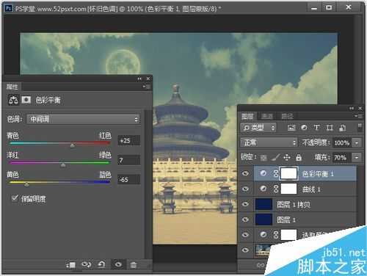Screen dimensions: 367x276
Task: Reset adjustment to defaults icon
Action: 101,264
